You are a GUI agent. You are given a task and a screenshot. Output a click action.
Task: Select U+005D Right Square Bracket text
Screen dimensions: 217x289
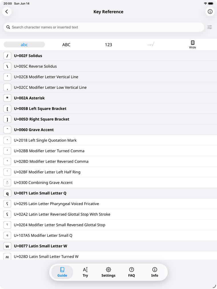(x=42, y=119)
